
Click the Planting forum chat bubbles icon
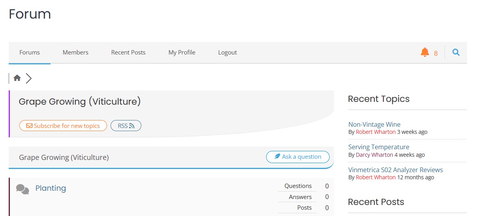tap(23, 189)
